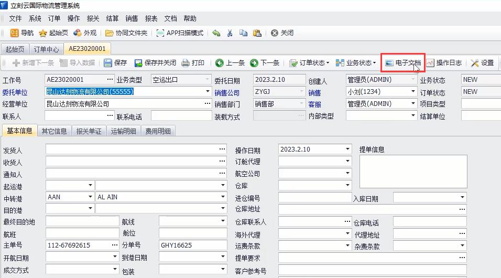
Task: Click 保存并关闭 save and close button
Action: pos(155,63)
